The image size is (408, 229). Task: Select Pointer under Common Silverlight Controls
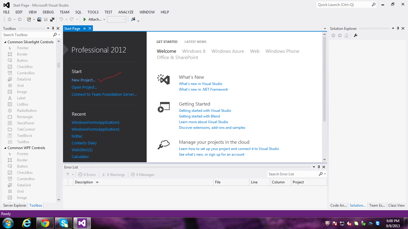(x=23, y=48)
